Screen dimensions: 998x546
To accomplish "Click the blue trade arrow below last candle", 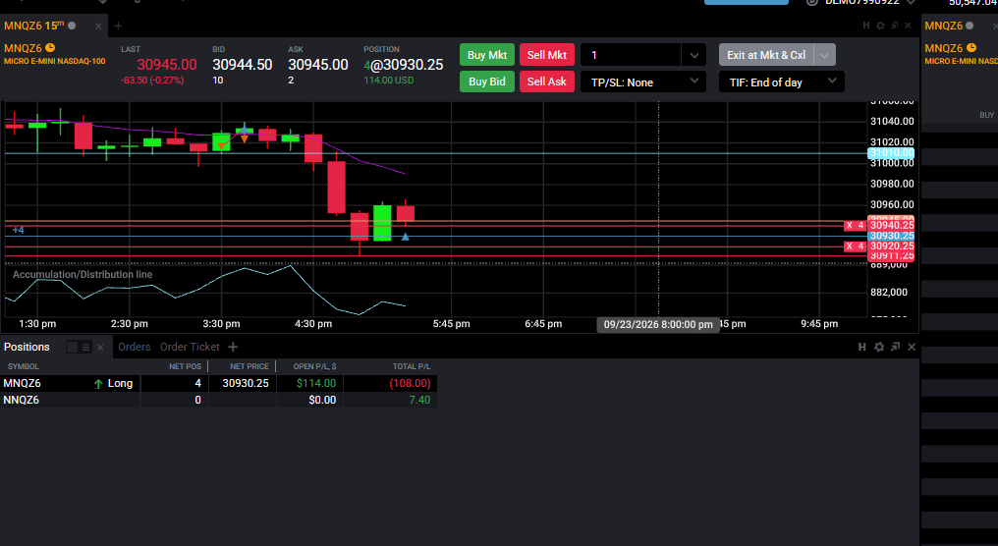I will [x=406, y=237].
